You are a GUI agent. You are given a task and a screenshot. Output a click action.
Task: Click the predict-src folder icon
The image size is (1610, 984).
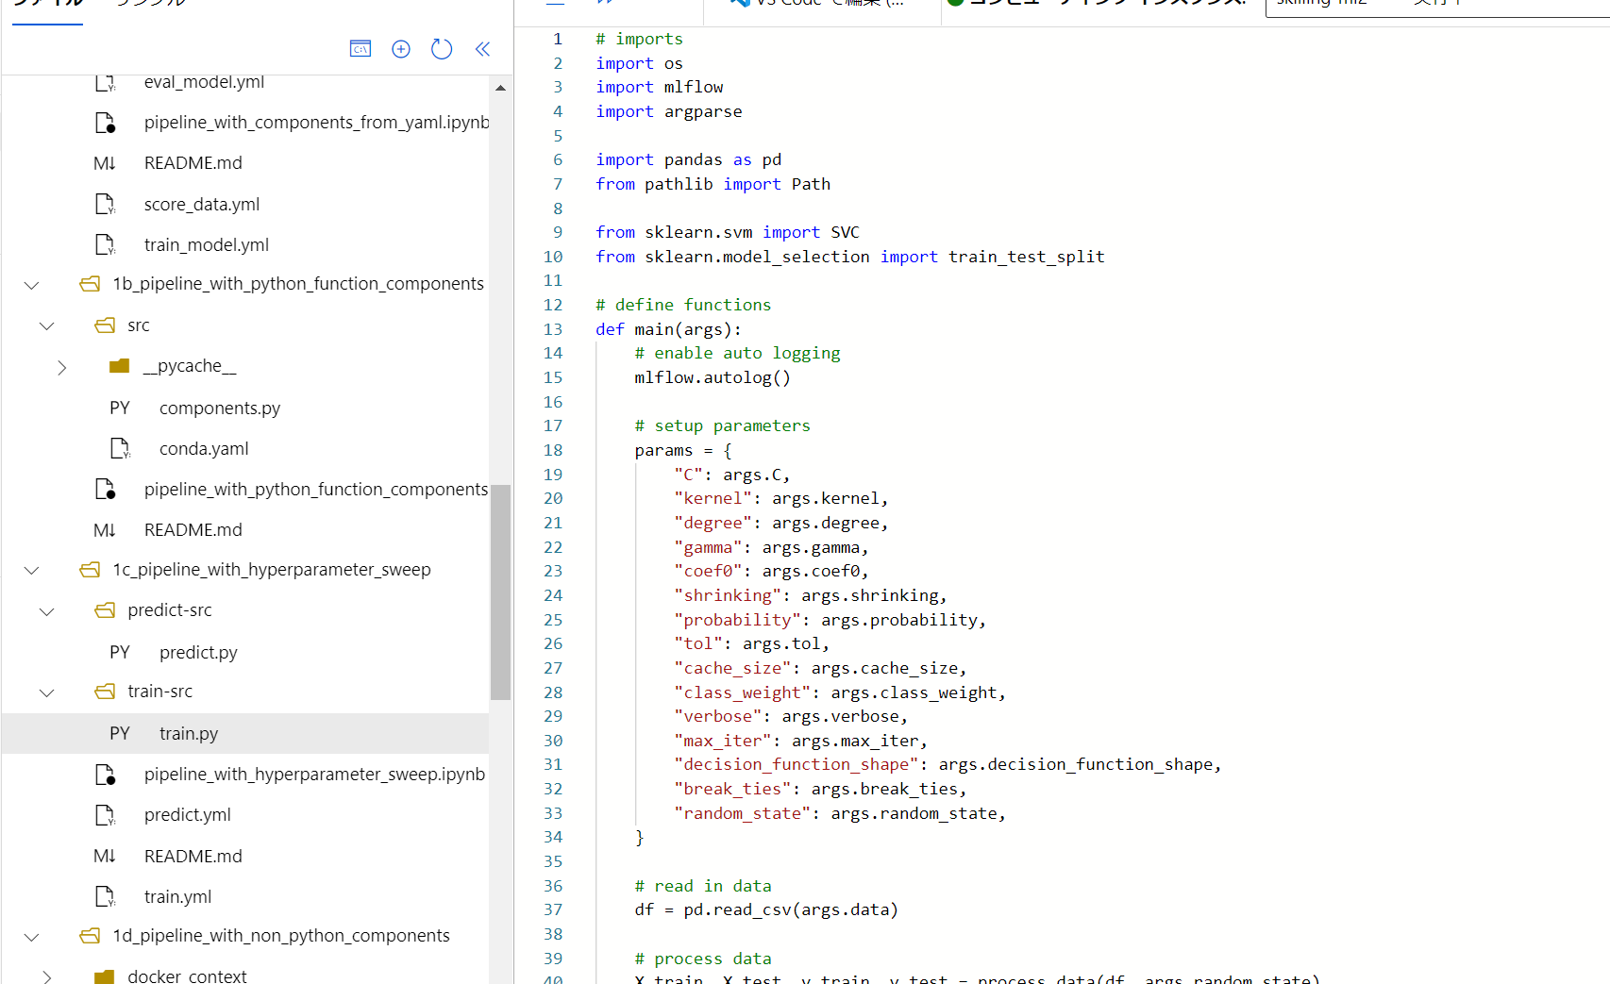[105, 610]
